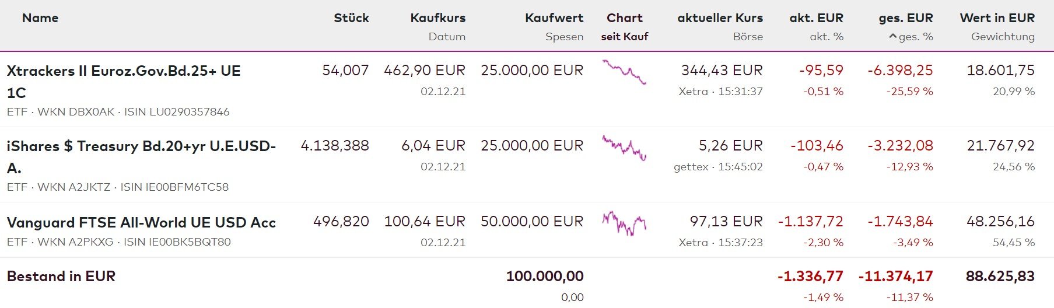Open iShares $ Treasury Bd.20+yr position
Viewport: 1054px width, 308px height.
[x=141, y=146]
